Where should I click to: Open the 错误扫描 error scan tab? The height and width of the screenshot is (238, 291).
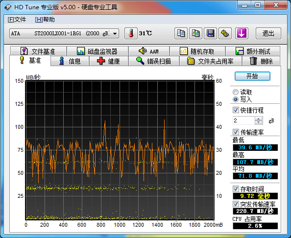pyautogui.click(x=154, y=61)
